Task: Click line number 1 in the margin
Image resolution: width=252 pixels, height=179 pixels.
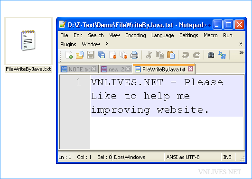Action: pyautogui.click(x=79, y=82)
